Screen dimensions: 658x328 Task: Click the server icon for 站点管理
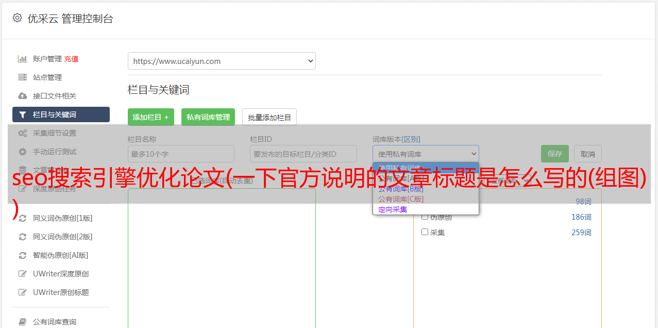22,77
